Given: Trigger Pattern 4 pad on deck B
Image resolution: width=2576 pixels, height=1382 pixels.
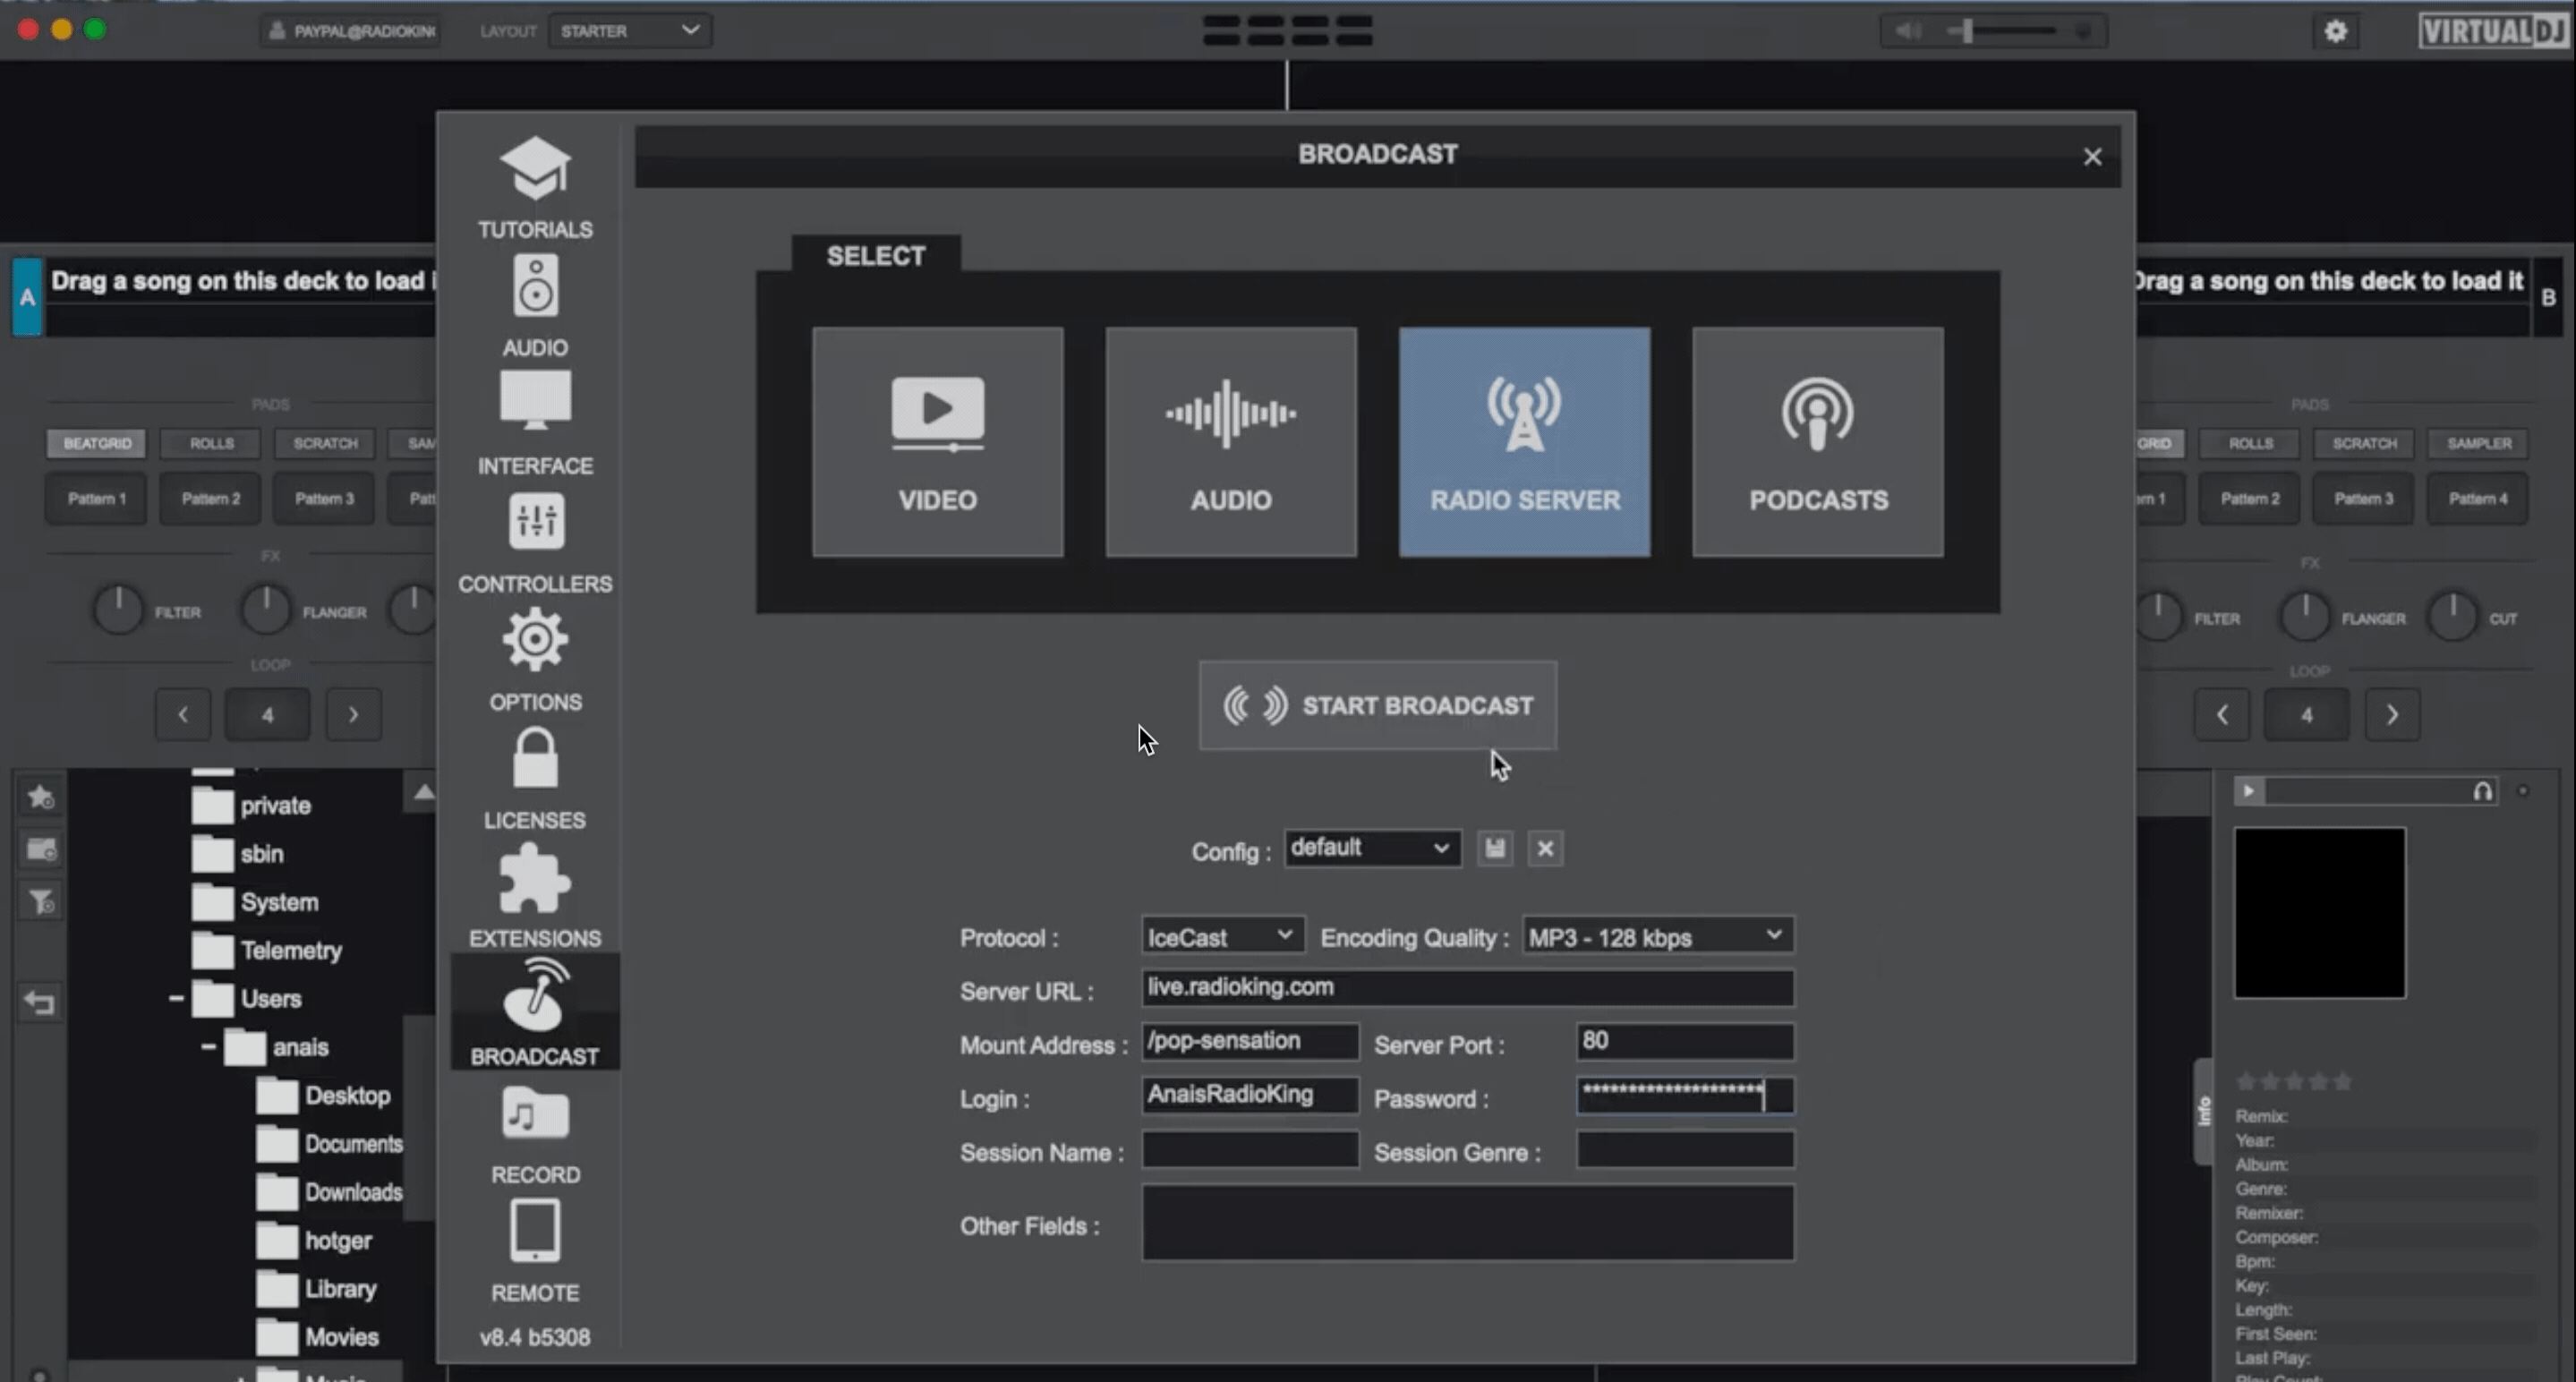Looking at the screenshot, I should coord(2478,498).
